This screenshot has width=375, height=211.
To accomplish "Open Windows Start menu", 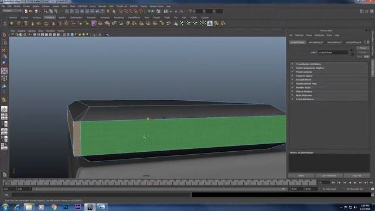I will (5, 207).
